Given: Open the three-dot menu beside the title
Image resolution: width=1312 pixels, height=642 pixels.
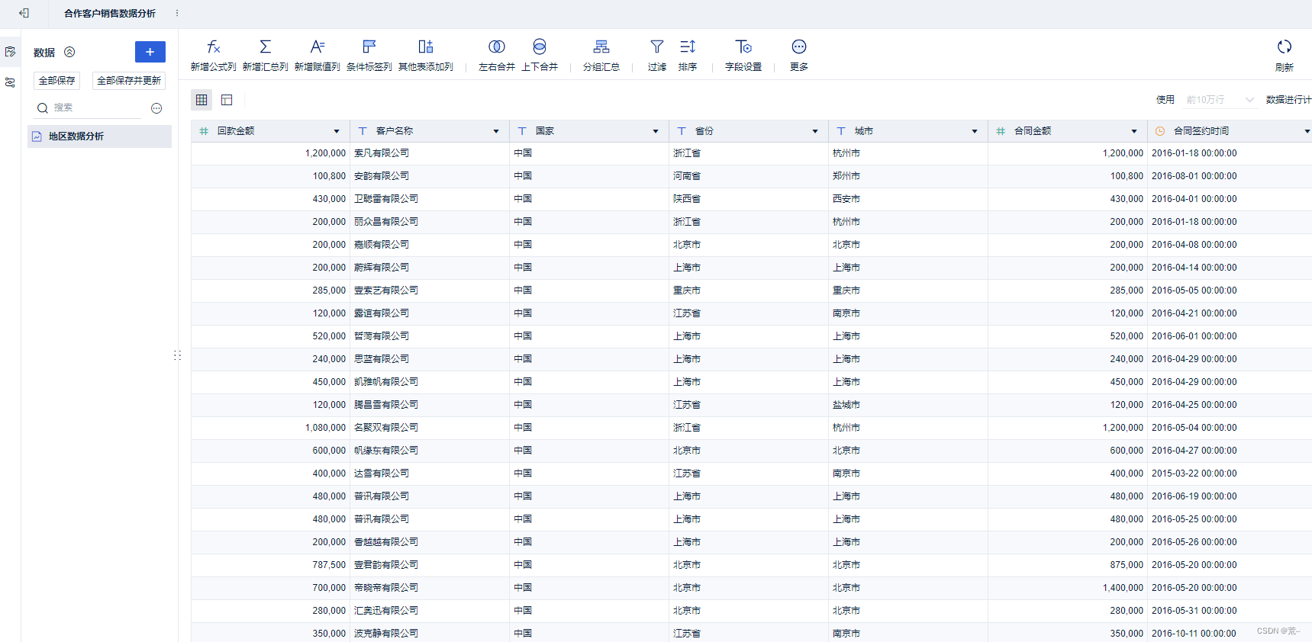Looking at the screenshot, I should tap(177, 13).
